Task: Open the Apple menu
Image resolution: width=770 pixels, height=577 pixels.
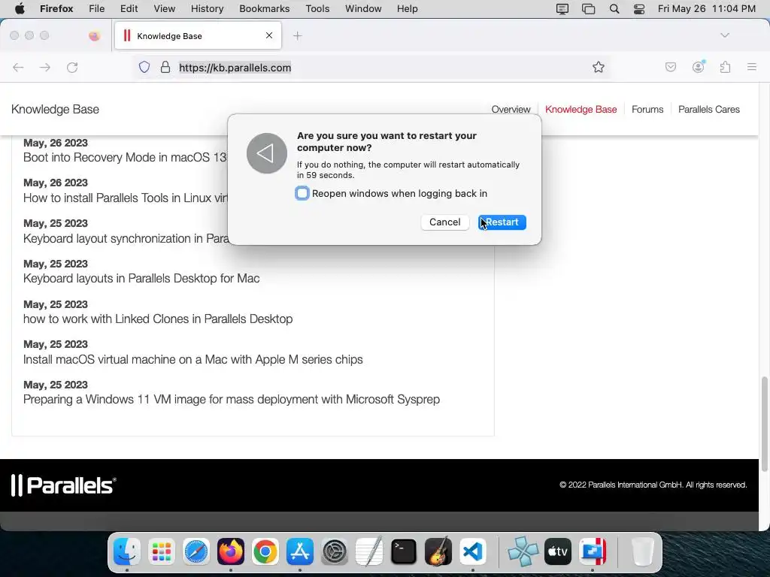Action: [x=20, y=8]
